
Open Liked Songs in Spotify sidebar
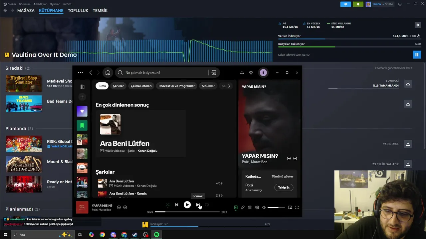point(82,111)
